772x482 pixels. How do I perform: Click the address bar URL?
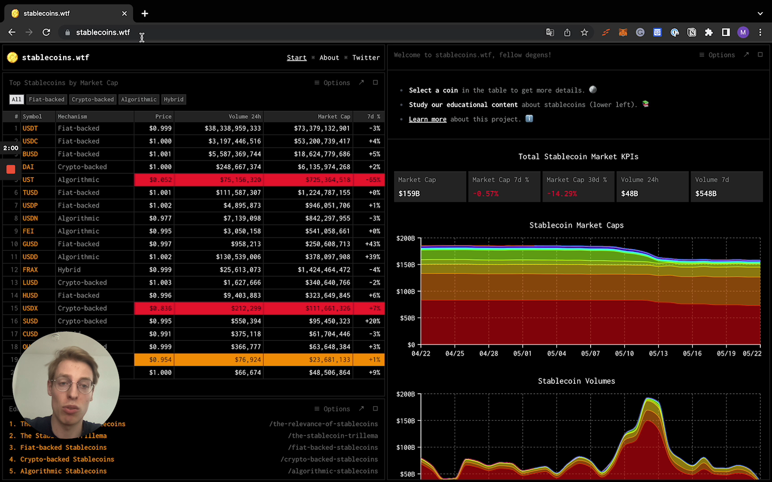[103, 32]
